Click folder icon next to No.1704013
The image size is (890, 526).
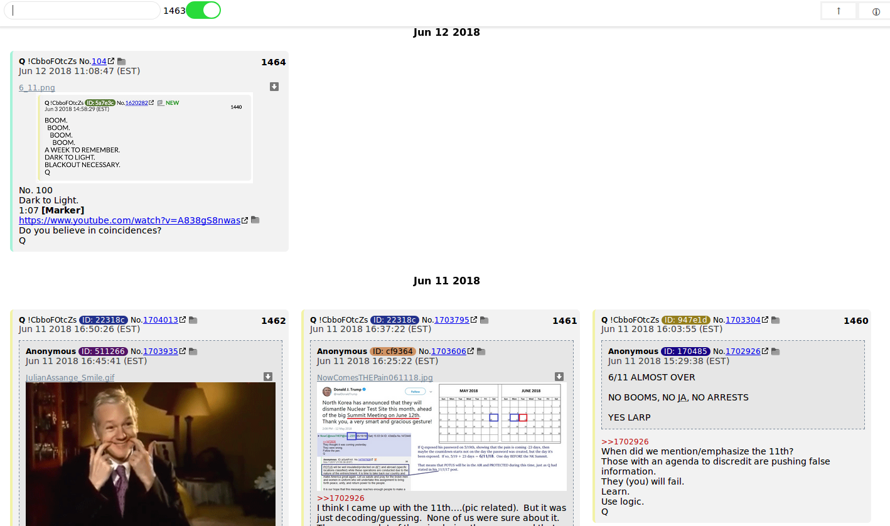(x=193, y=320)
